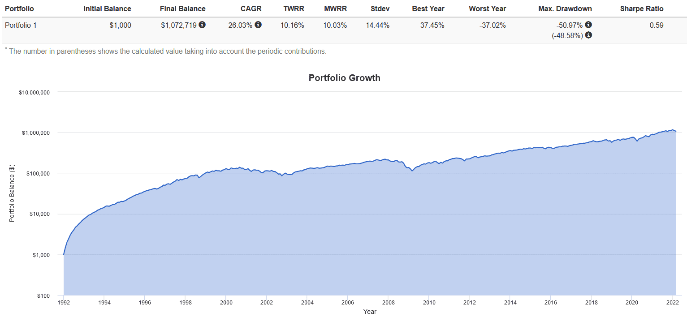Click the periodic contributions footnote text
The image size is (687, 317).
(x=167, y=51)
